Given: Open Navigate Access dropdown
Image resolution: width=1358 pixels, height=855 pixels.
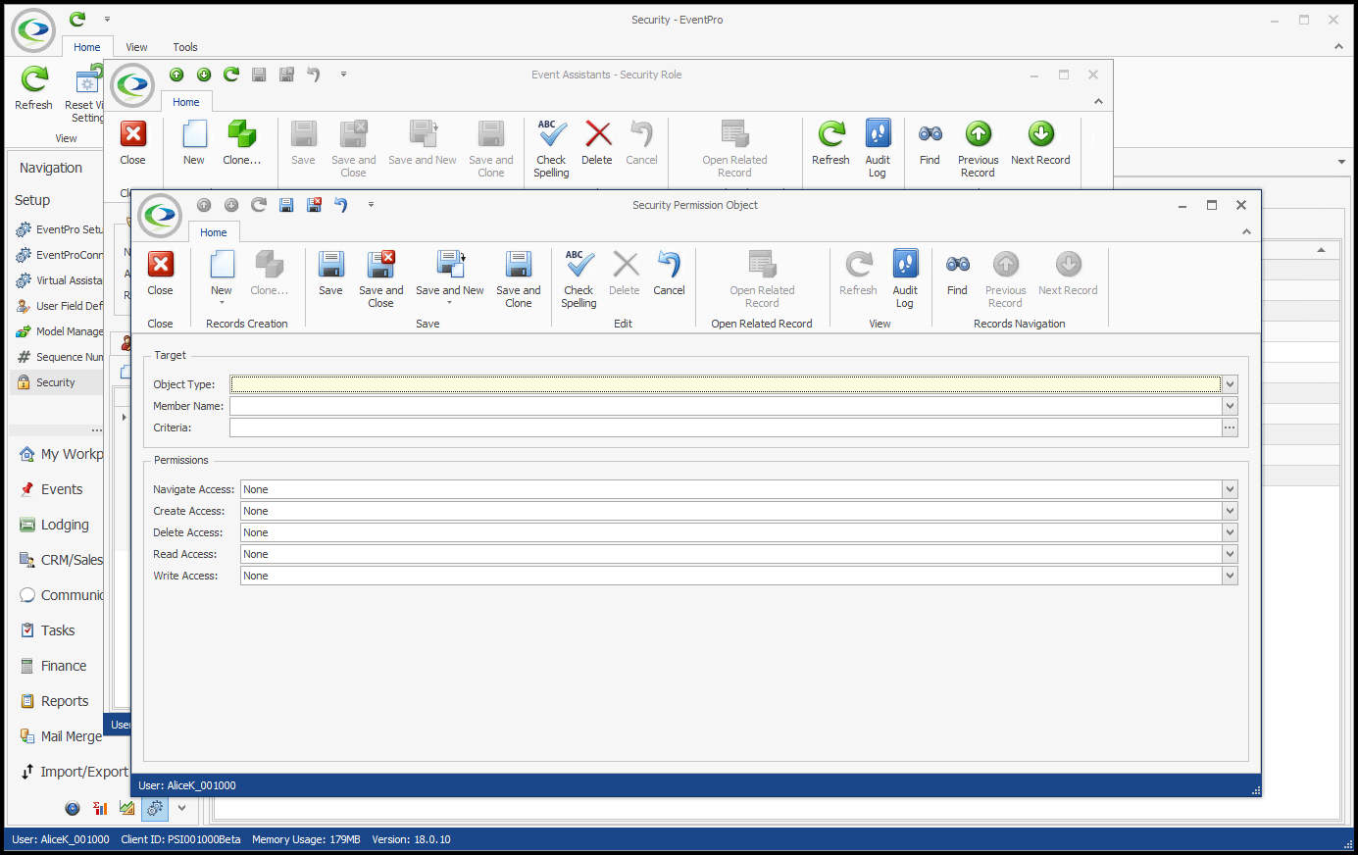Looking at the screenshot, I should click(x=1230, y=489).
